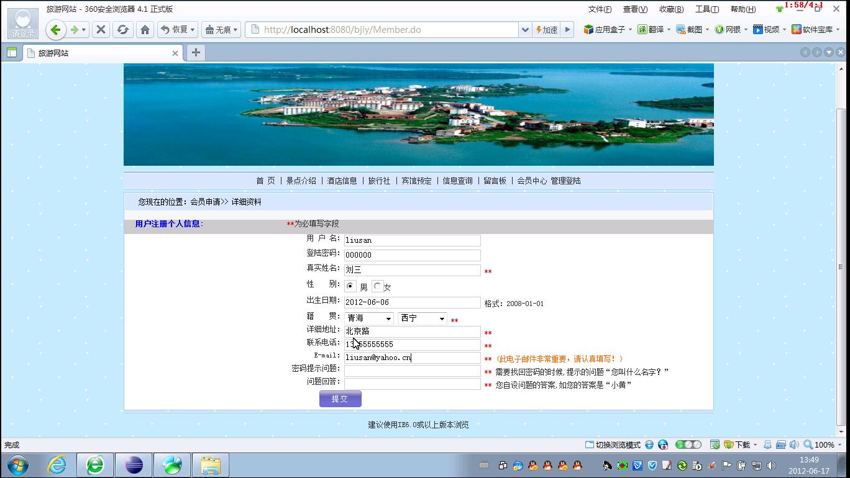The width and height of the screenshot is (850, 478).
Task: Click the 提交 submit button
Action: click(x=340, y=399)
